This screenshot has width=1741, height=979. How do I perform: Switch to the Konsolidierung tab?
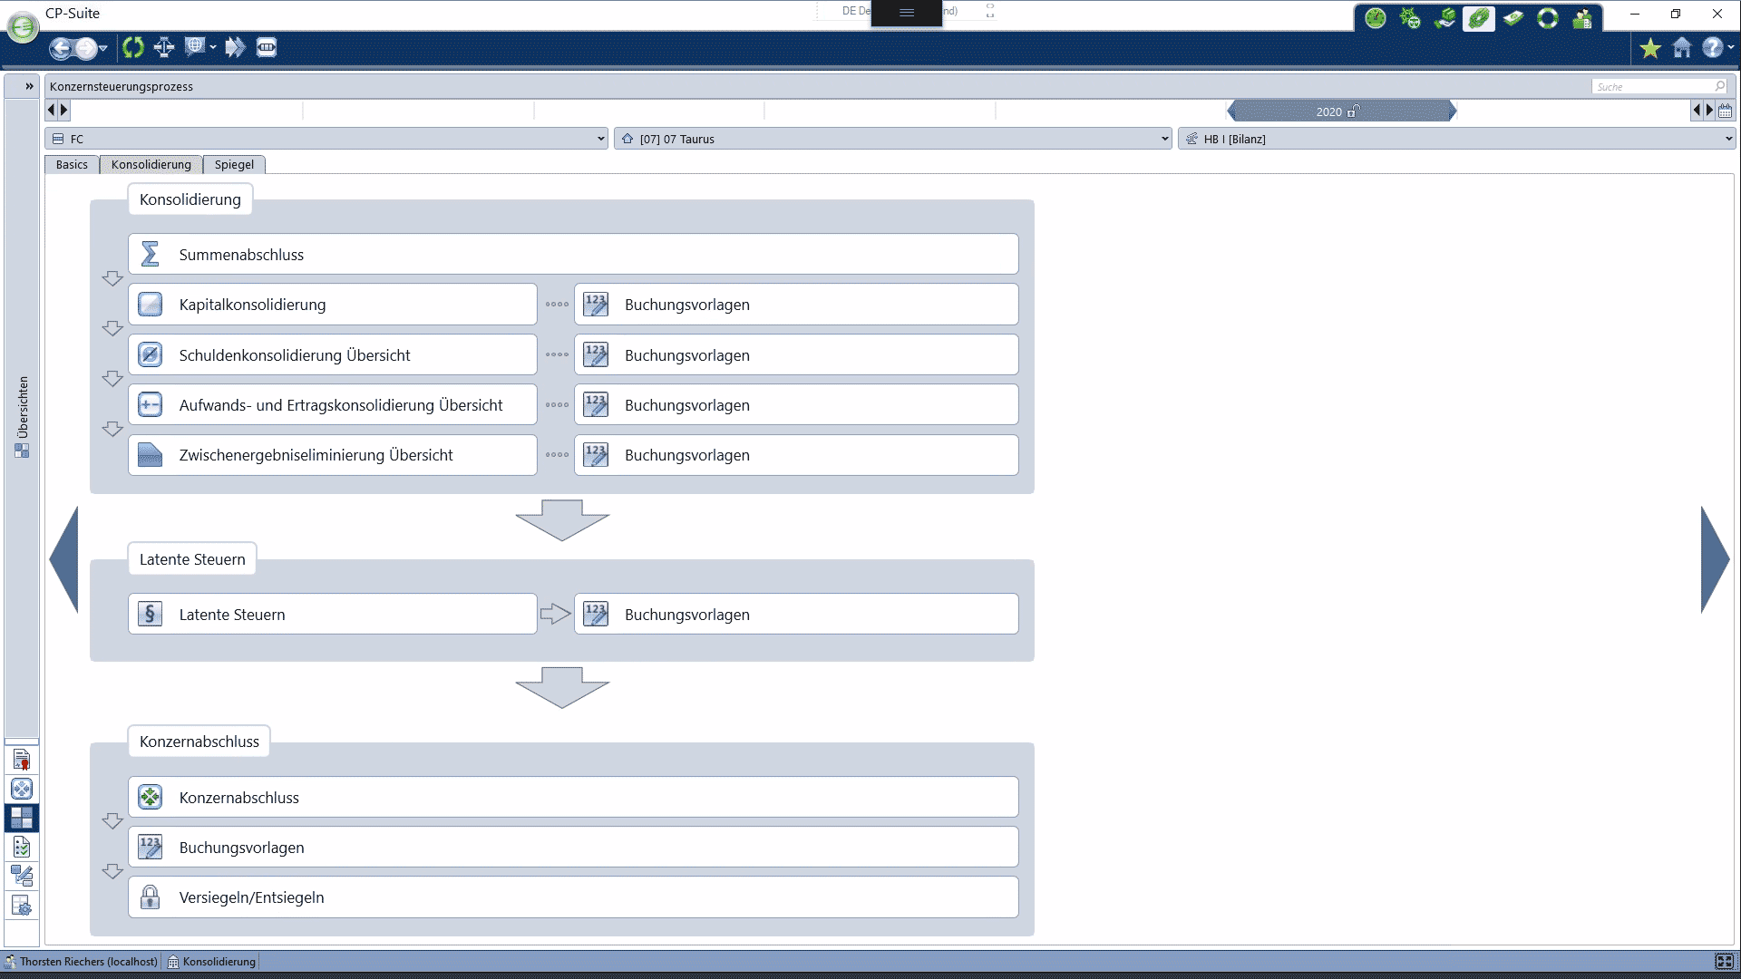click(x=151, y=164)
